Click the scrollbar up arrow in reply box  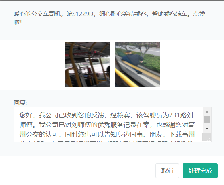pos(207,112)
